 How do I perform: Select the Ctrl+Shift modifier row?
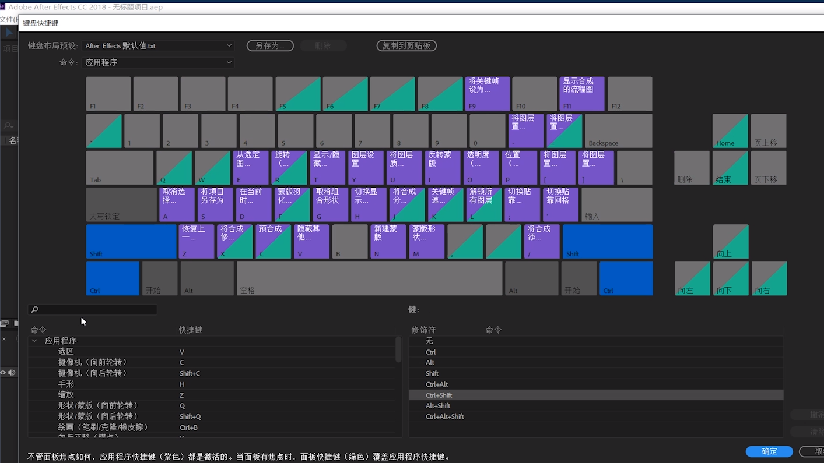click(x=595, y=395)
